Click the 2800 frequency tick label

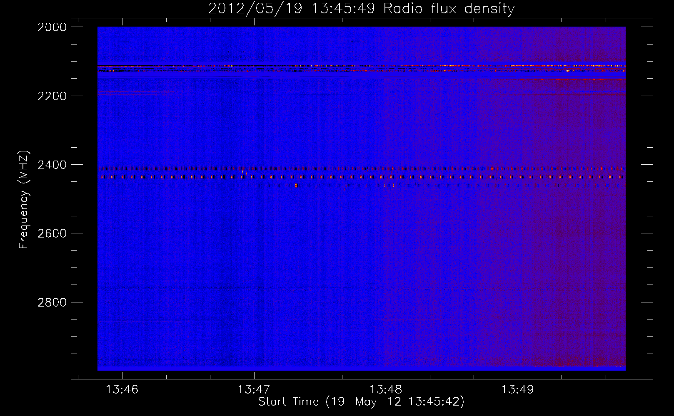(52, 302)
